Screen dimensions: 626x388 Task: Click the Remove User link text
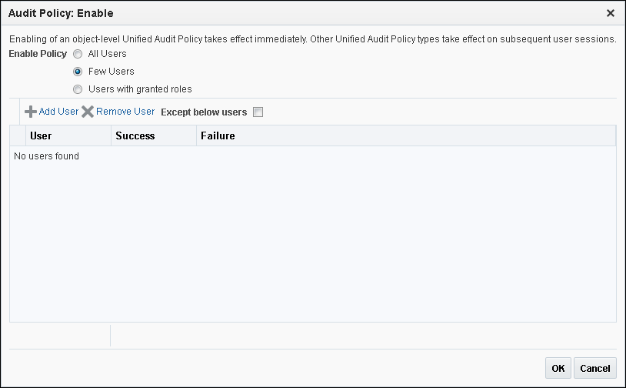point(125,112)
